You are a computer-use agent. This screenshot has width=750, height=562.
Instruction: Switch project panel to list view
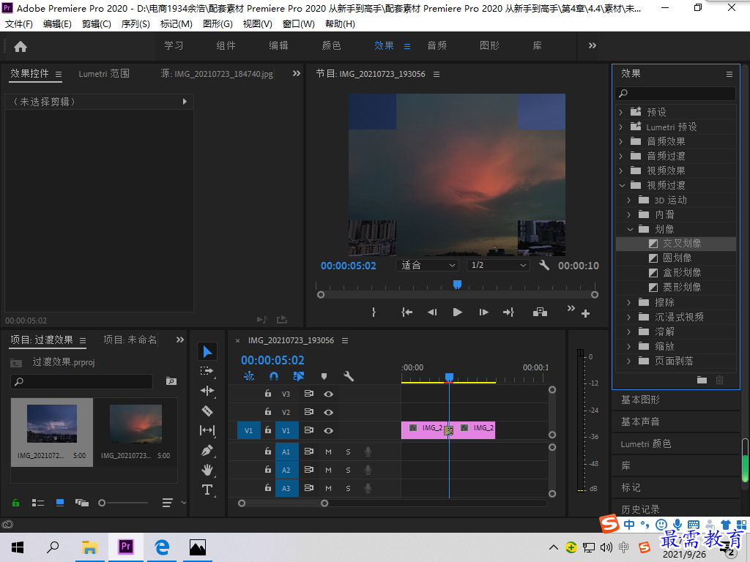coord(38,503)
